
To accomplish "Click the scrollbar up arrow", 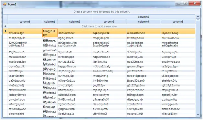I will 198,16.
